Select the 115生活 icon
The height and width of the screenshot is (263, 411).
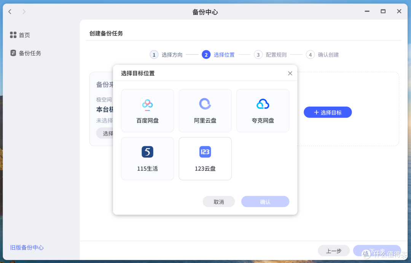[x=147, y=152]
